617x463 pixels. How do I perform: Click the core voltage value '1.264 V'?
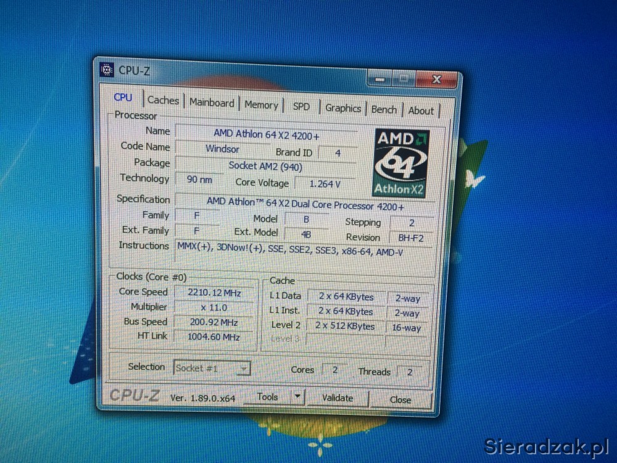coord(325,184)
